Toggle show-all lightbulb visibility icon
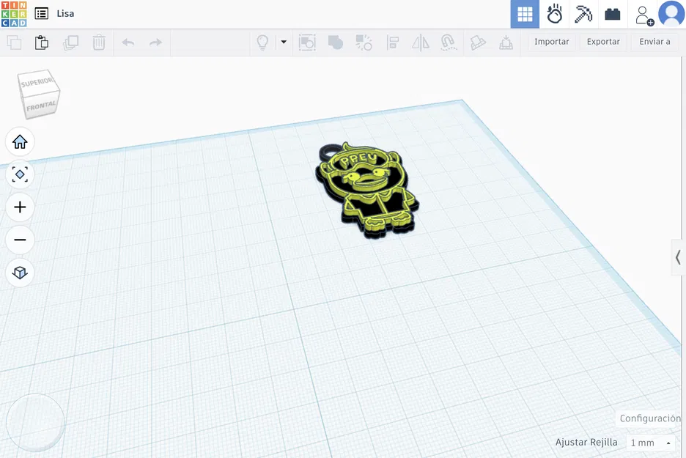The height and width of the screenshot is (458, 686). coord(262,43)
